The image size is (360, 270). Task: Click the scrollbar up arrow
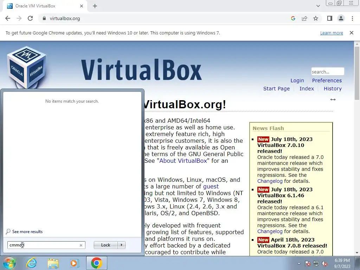(x=357, y=44)
